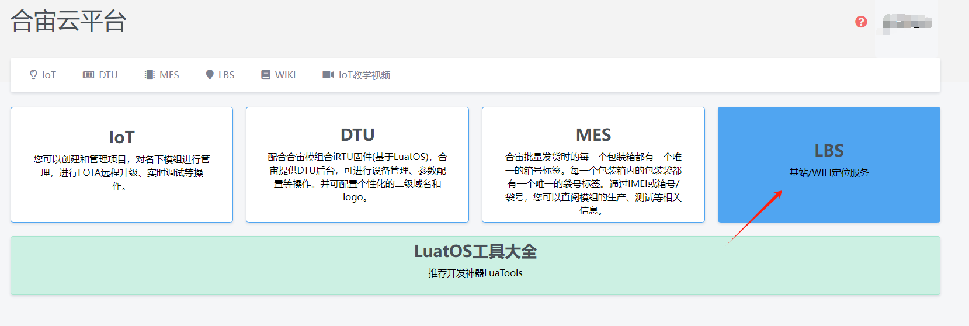Click the 合宙云平台 page title
The height and width of the screenshot is (326, 969).
68,21
